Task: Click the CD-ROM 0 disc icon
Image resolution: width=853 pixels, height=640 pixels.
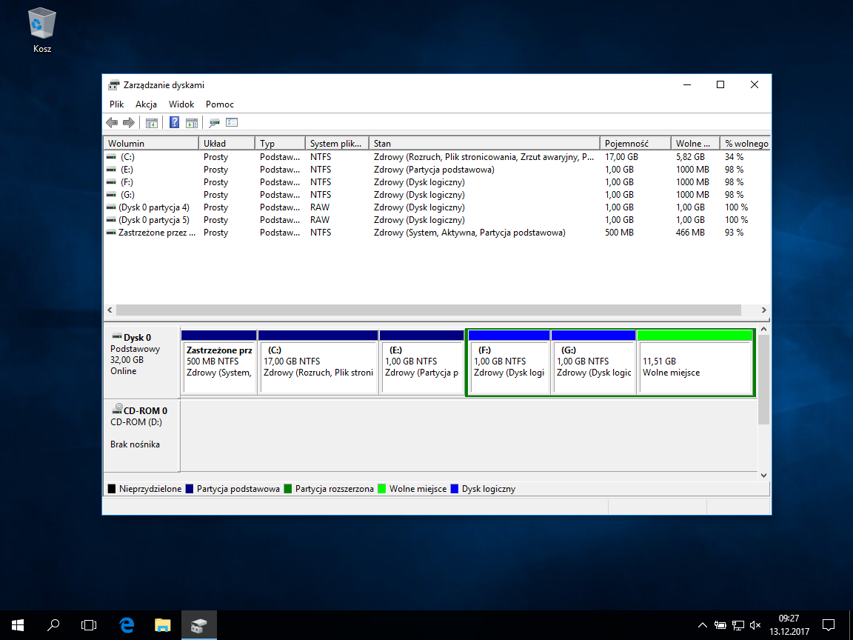Action: 117,409
